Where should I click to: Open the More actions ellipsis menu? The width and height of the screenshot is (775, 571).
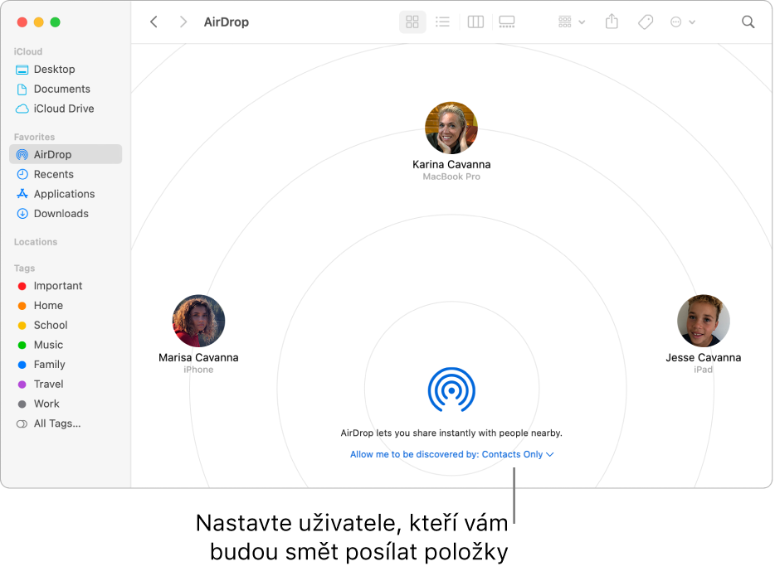pos(683,22)
